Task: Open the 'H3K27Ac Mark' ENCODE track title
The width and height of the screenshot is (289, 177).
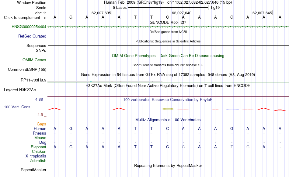Action: [x=168, y=86]
